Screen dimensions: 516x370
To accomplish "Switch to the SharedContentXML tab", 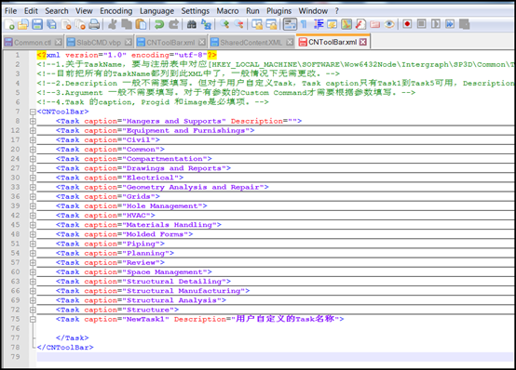I will 251,42.
